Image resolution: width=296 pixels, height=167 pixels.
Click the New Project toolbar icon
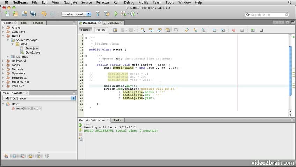pos(15,14)
